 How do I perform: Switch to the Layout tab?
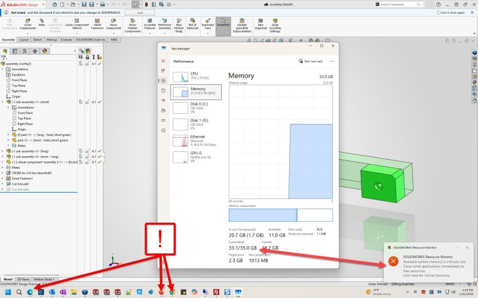point(24,40)
